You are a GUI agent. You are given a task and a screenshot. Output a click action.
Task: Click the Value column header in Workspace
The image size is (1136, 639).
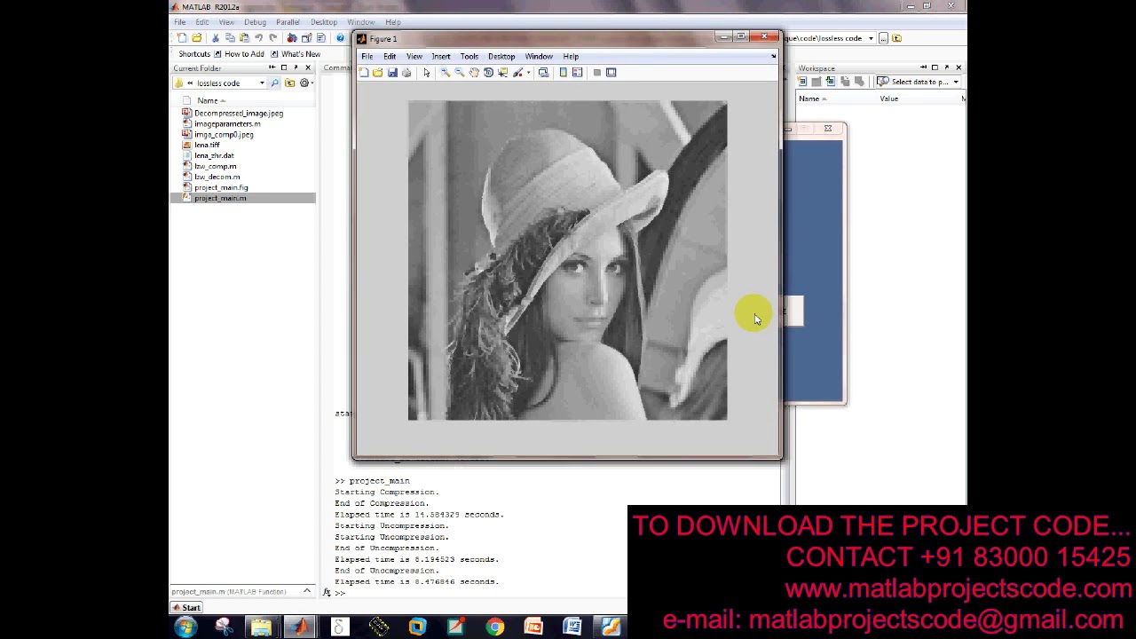click(x=888, y=99)
